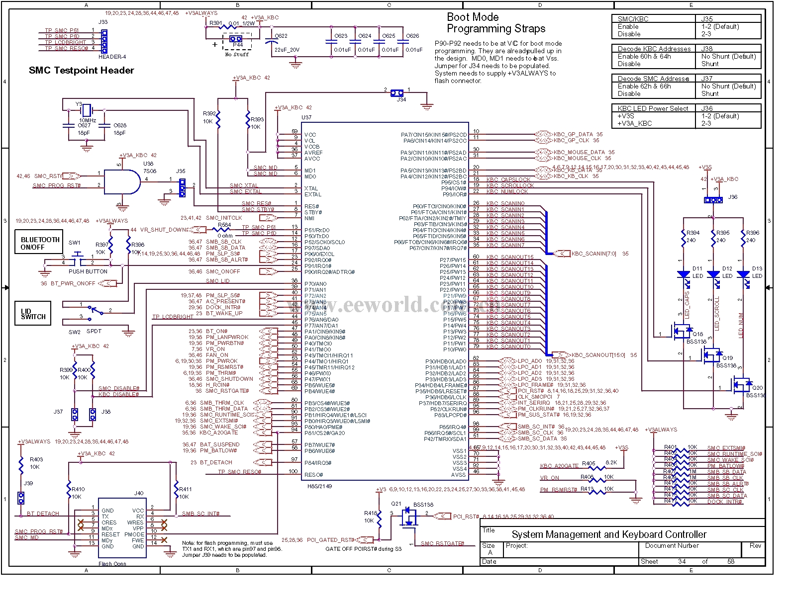788x608 pixels.
Task: Select the J39 jumper symbol
Action: point(21,497)
